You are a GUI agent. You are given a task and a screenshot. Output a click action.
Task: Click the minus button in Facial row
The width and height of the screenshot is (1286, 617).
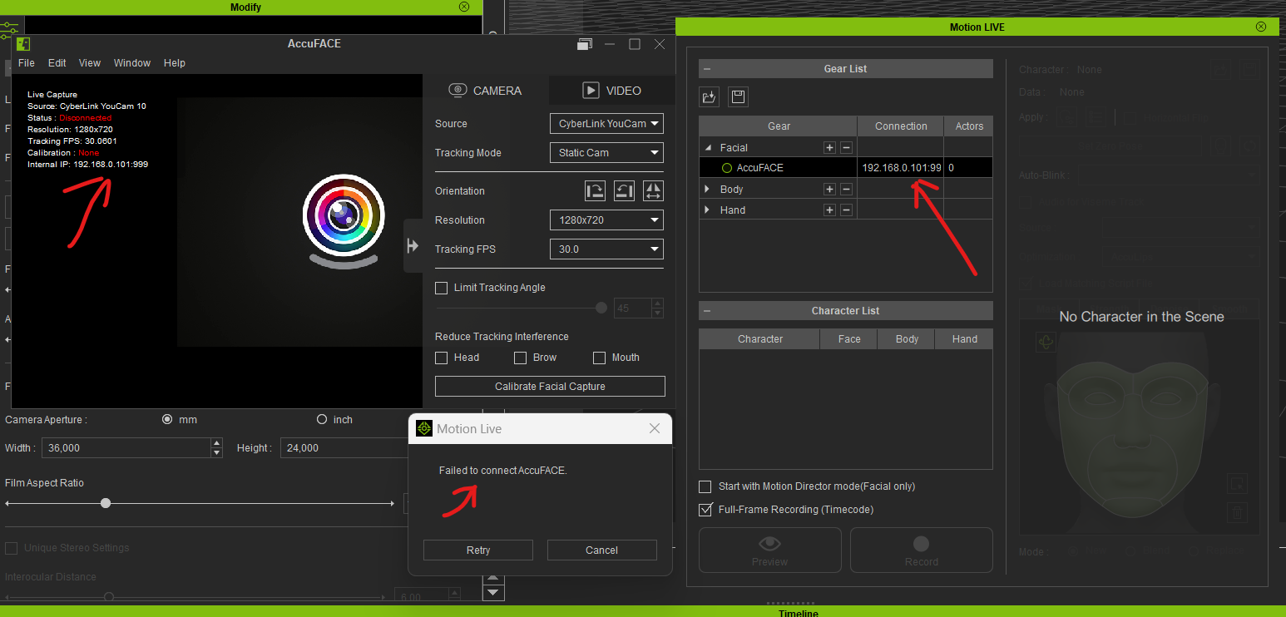(846, 147)
